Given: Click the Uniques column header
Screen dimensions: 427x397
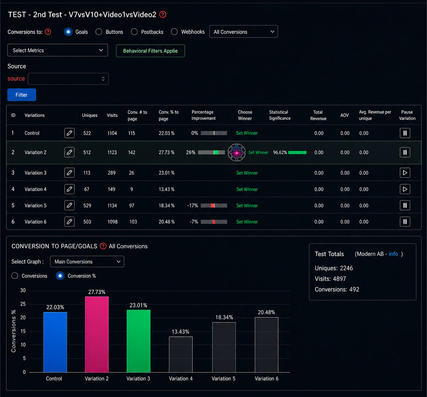Looking at the screenshot, I should click(x=90, y=115).
